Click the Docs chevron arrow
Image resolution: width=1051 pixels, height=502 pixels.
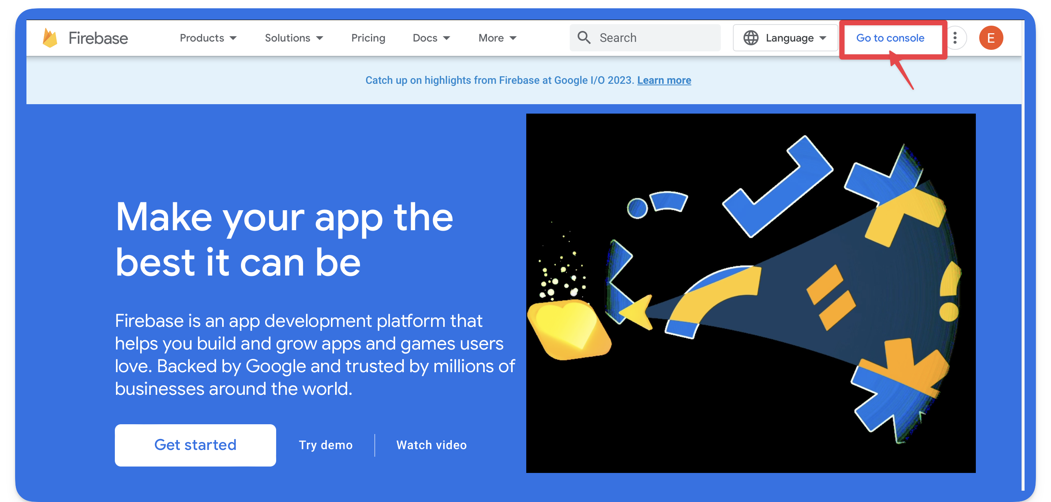pos(447,38)
